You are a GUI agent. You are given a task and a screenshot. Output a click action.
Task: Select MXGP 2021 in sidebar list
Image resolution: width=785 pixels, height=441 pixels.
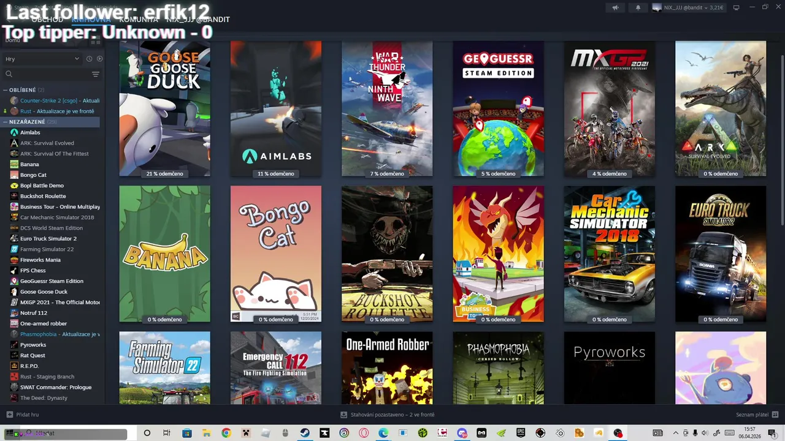[x=54, y=303]
